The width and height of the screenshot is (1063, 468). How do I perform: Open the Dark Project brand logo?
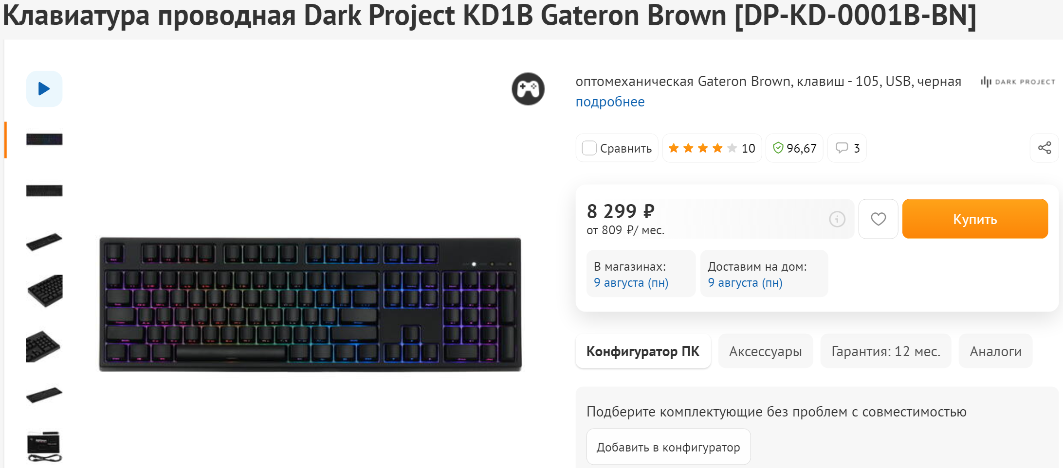pyautogui.click(x=1018, y=82)
